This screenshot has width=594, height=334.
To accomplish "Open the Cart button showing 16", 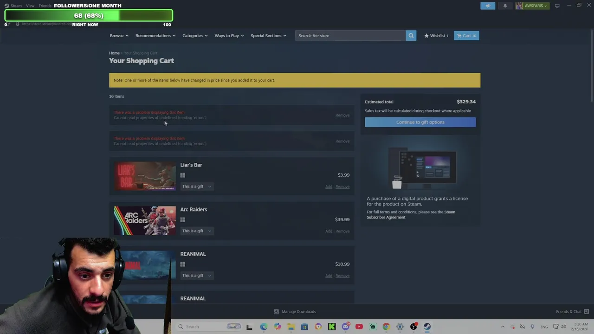I will point(466,36).
